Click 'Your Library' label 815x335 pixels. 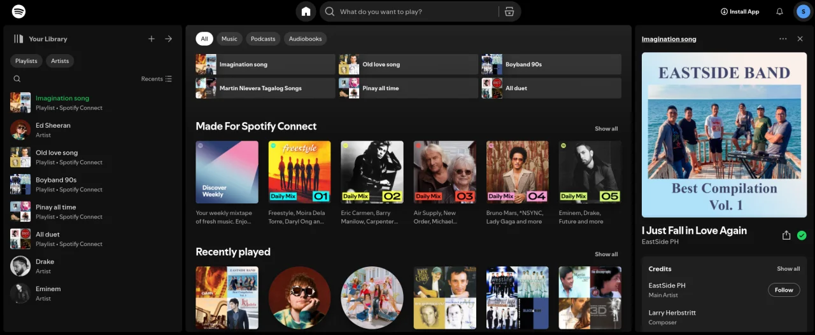pos(48,39)
